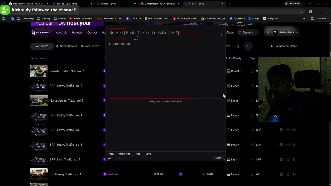The height and width of the screenshot is (186, 331).
Task: Show more bookmarks with the overflow chevron
Action: pyautogui.click(x=304, y=18)
